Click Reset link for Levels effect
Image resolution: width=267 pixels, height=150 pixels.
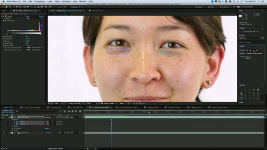[x=28, y=16]
